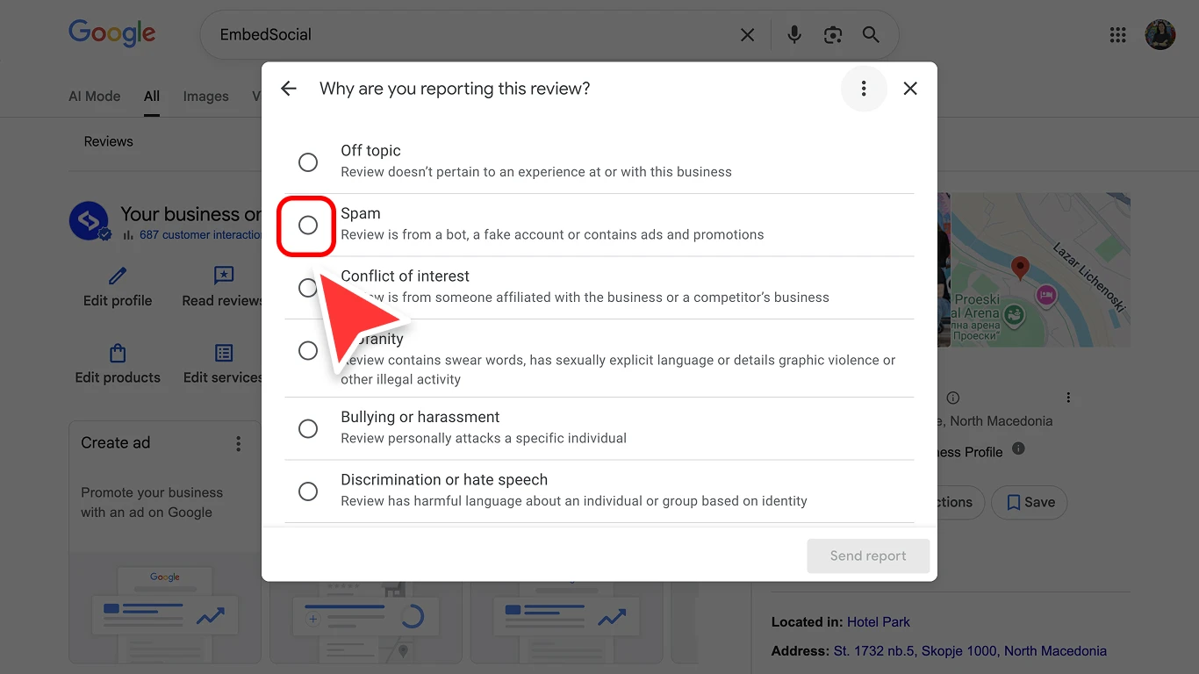Open the Create ad card's options menu
Image resolution: width=1199 pixels, height=674 pixels.
[238, 443]
